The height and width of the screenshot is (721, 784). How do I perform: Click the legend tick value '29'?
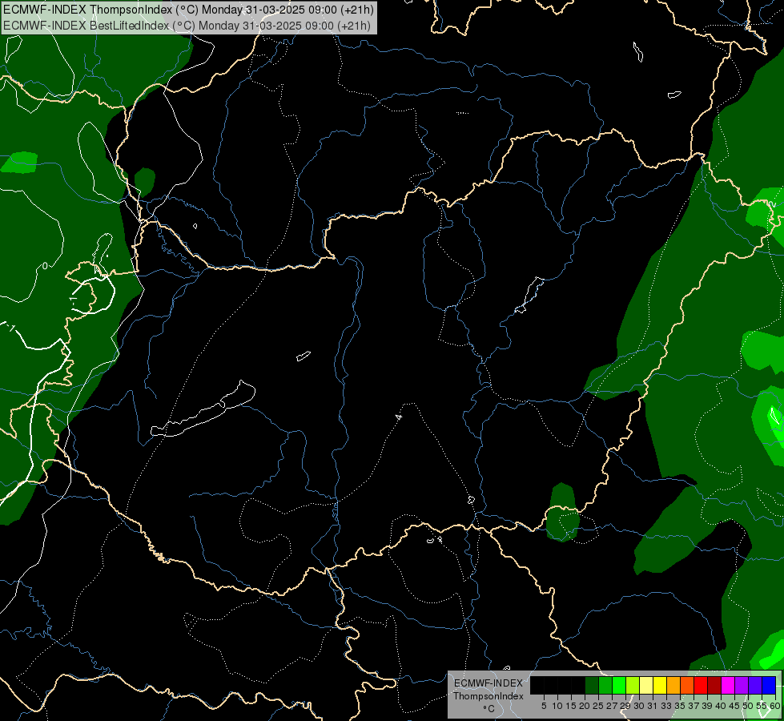(x=626, y=706)
